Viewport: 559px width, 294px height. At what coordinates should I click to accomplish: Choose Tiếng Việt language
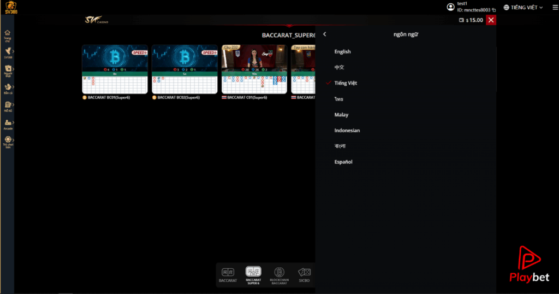[x=346, y=83]
